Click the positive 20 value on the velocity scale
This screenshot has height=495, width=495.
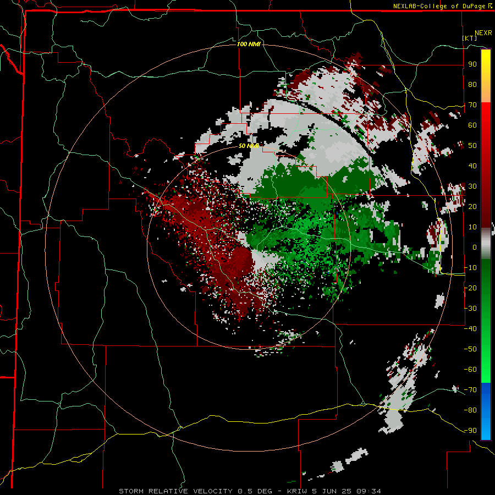[472, 206]
